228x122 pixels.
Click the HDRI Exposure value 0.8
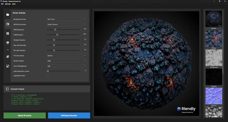pyautogui.click(x=85, y=29)
